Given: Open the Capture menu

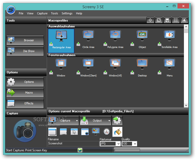Looking at the screenshot, I should 42,13.
